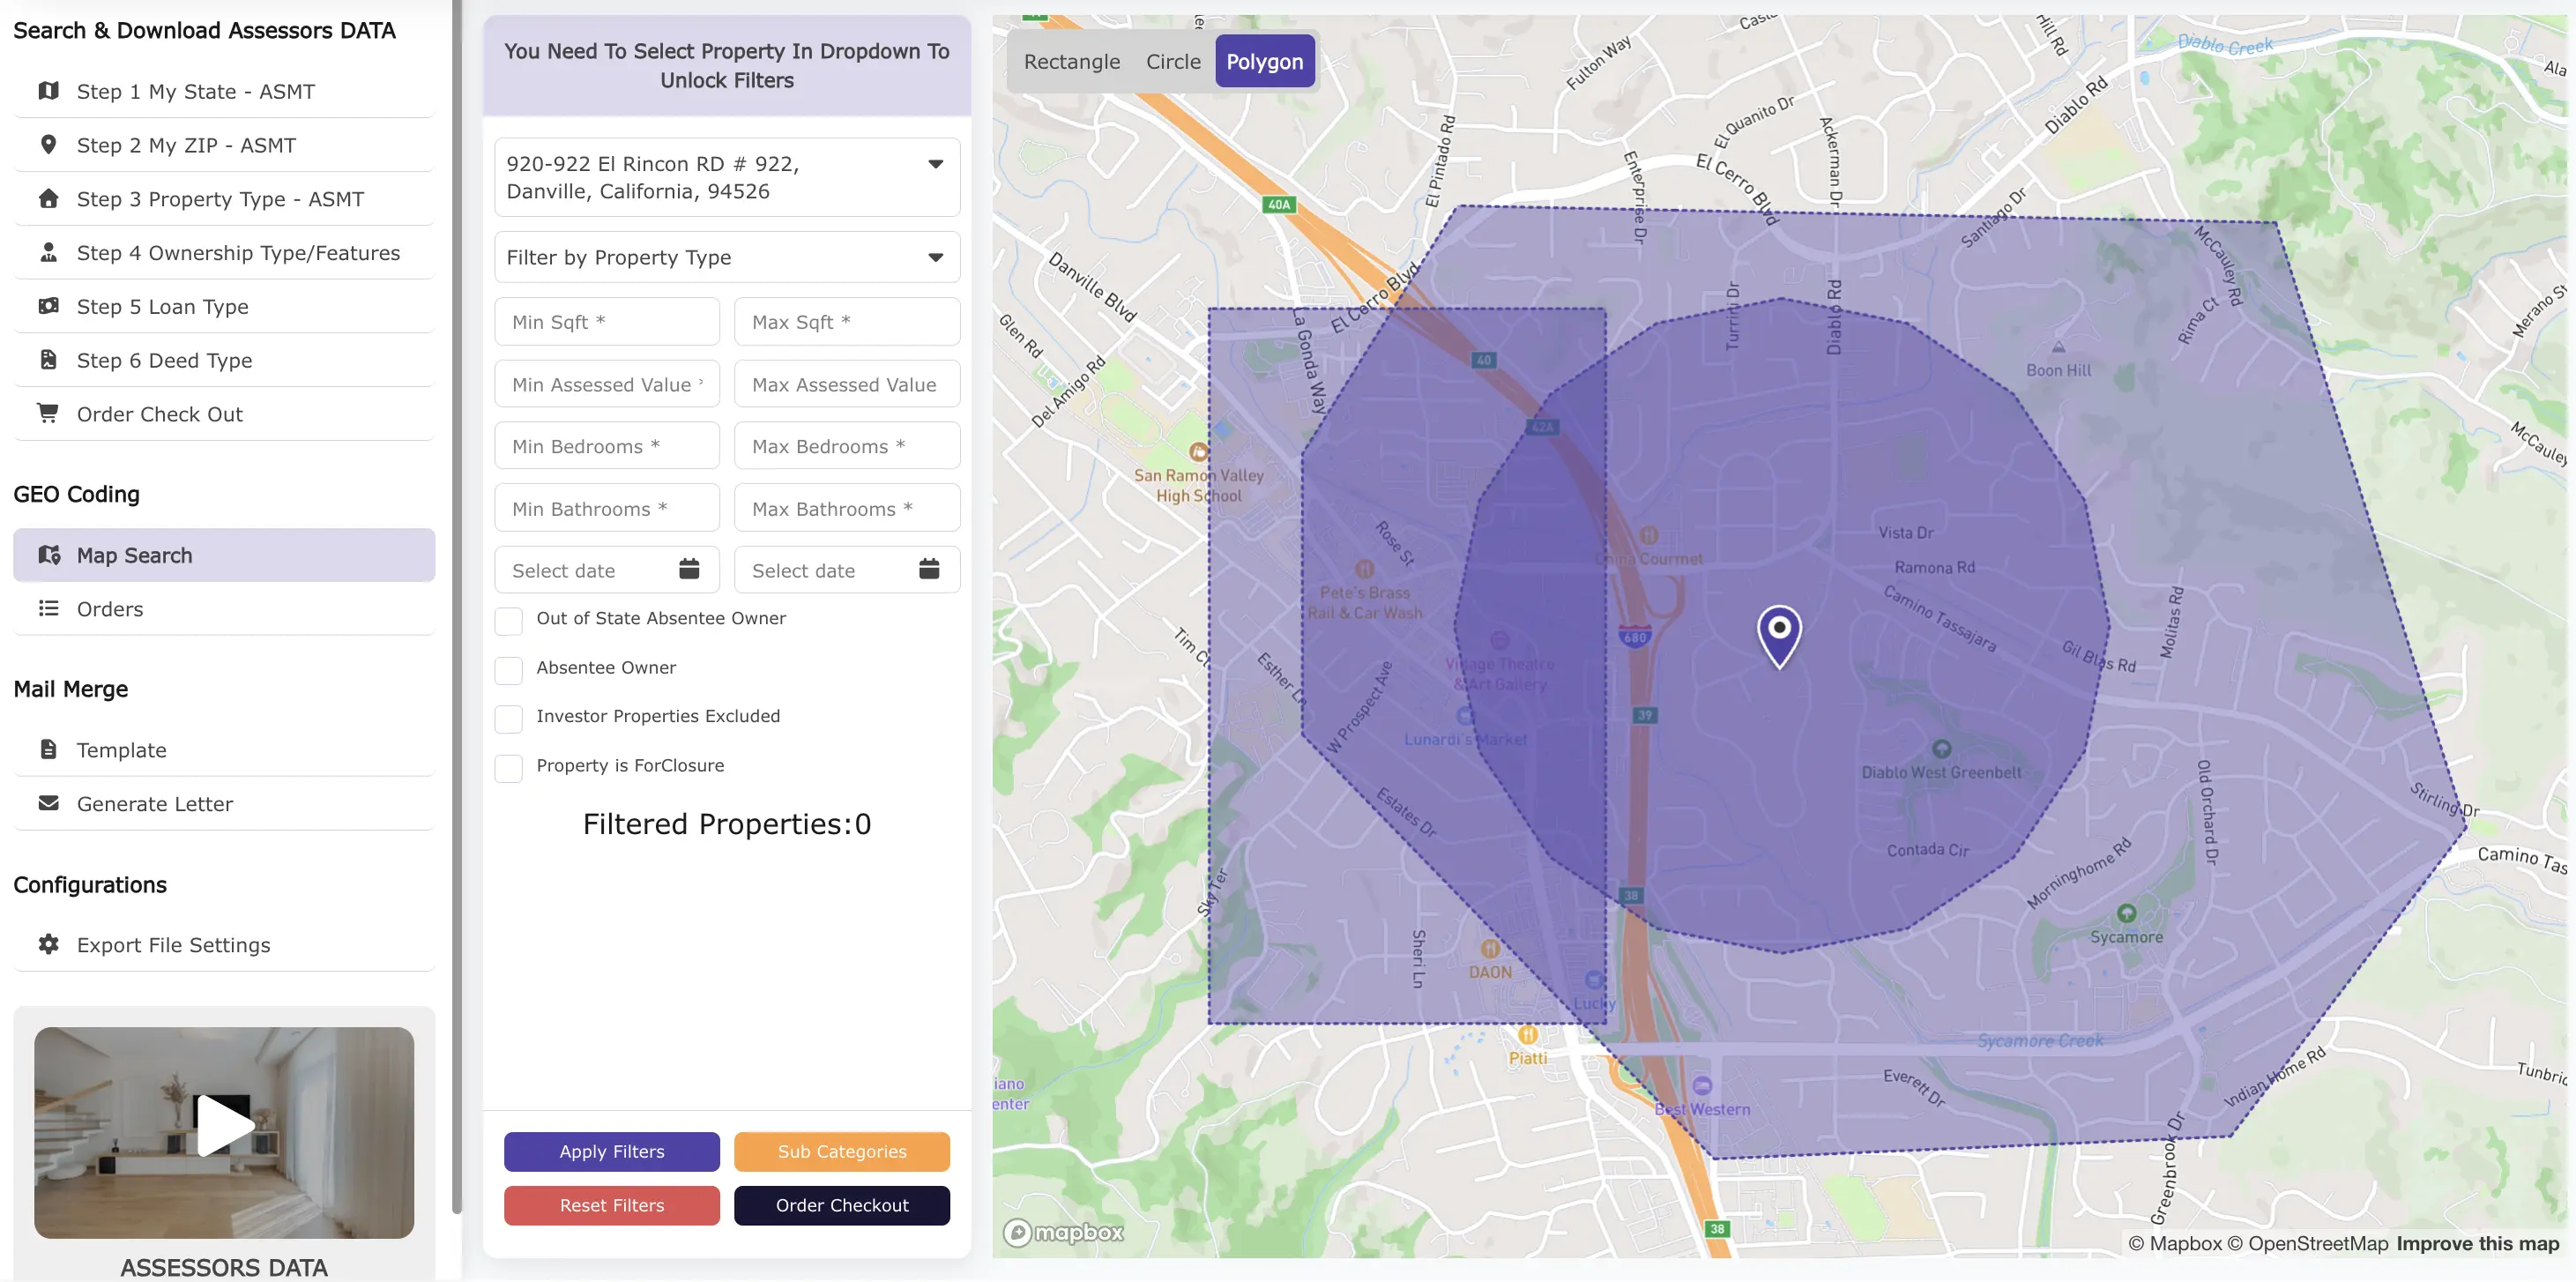Viewport: 2576px width, 1282px height.
Task: Click the Apply Filters button
Action: coord(611,1151)
